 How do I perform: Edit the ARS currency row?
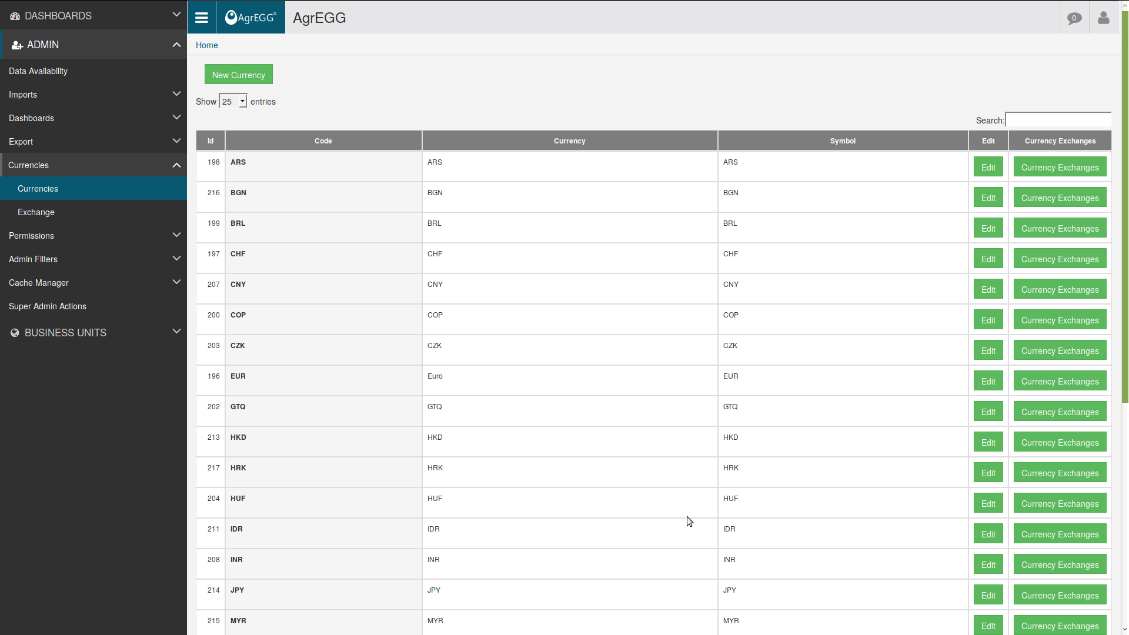[988, 167]
